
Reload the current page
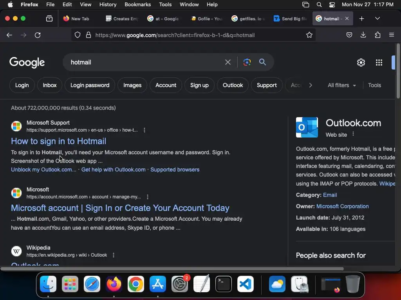[x=38, y=35]
